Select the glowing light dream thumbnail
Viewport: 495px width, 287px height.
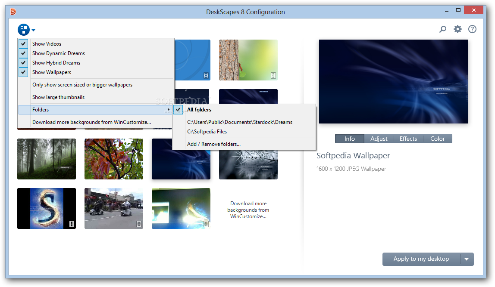click(181, 208)
